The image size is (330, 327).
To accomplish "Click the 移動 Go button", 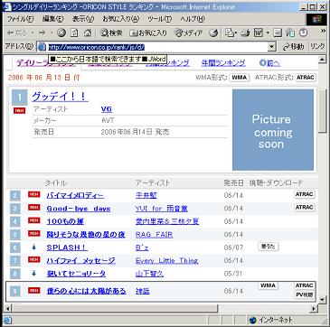I will [x=294, y=47].
